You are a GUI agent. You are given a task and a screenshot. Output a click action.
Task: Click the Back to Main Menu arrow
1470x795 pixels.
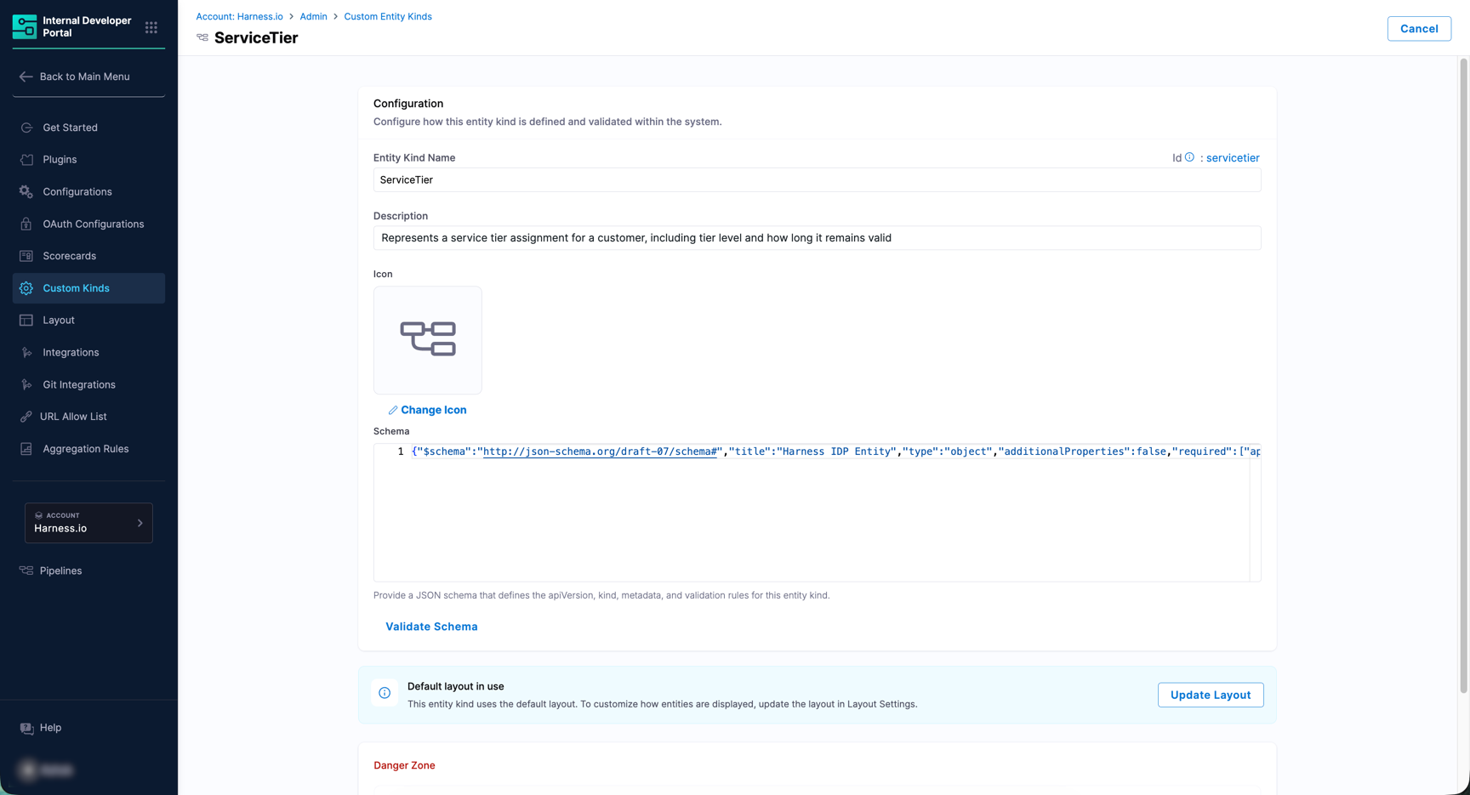point(26,77)
